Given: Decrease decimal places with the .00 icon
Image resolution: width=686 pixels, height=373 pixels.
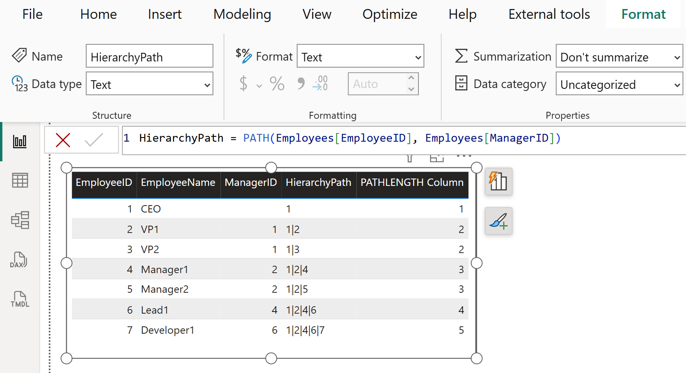Looking at the screenshot, I should click(x=320, y=84).
